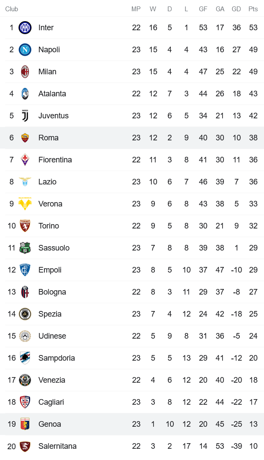Screen dimensions: 264x460
Task: Click the Lazio eagle logo
Action: (25, 182)
